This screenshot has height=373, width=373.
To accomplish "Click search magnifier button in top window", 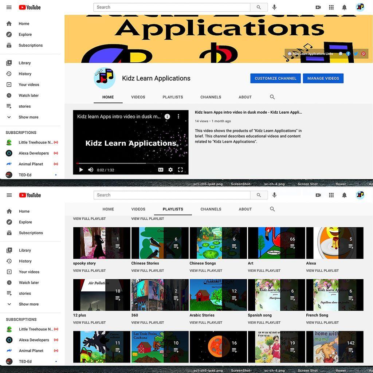I will [259, 7].
